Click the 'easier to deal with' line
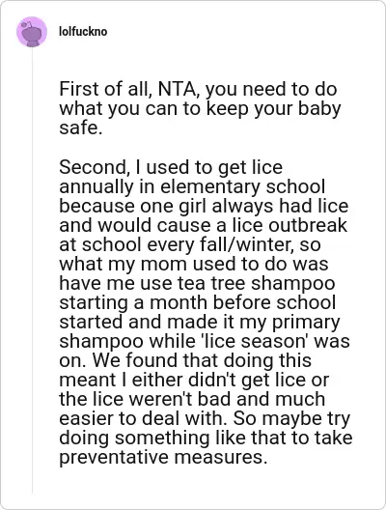The height and width of the screenshot is (510, 386). tap(205, 418)
